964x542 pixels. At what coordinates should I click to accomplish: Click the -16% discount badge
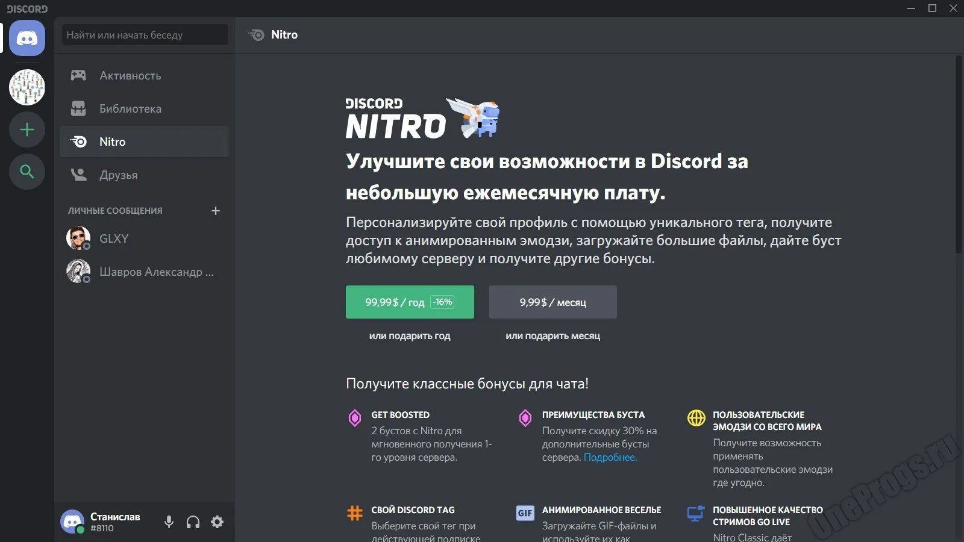443,302
